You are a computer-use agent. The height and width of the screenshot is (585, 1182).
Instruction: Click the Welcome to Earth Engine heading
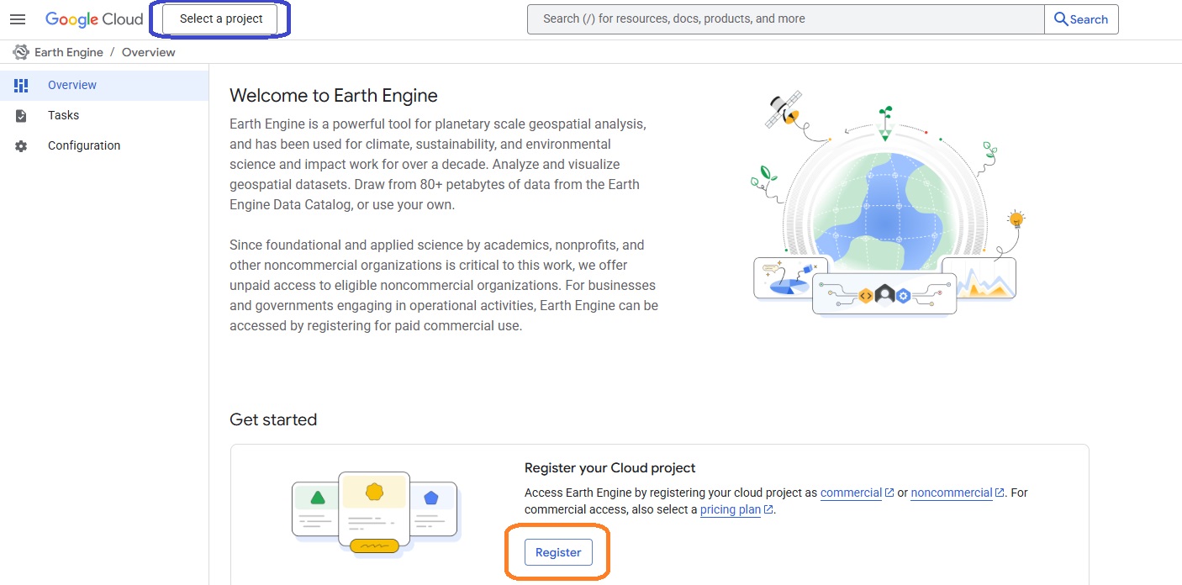click(334, 95)
